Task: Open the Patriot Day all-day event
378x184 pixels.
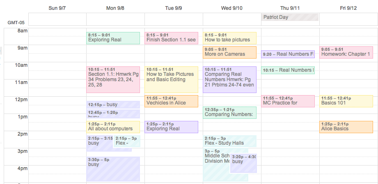Action: [290, 17]
